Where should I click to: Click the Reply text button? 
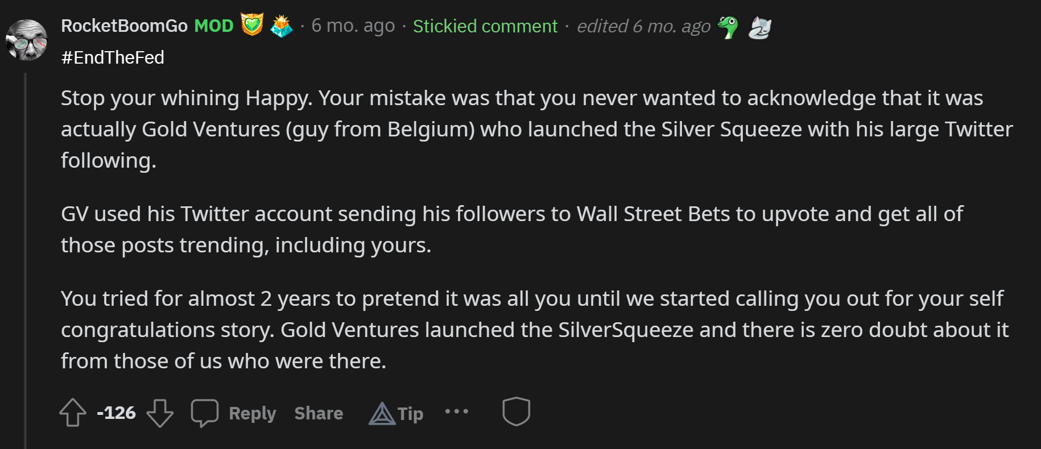pos(252,413)
